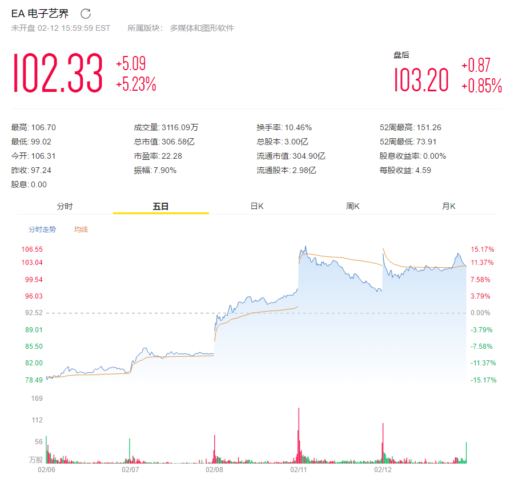Click the price change +5.09
Screen dimensions: 506x479
click(131, 63)
